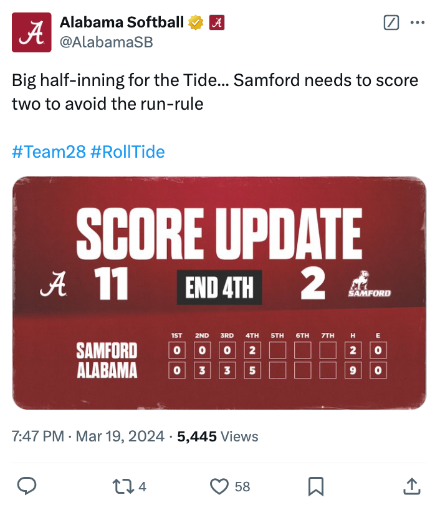This screenshot has width=440, height=505.
Task: Repost this tweet using the retweet icon
Action: pyautogui.click(x=123, y=486)
